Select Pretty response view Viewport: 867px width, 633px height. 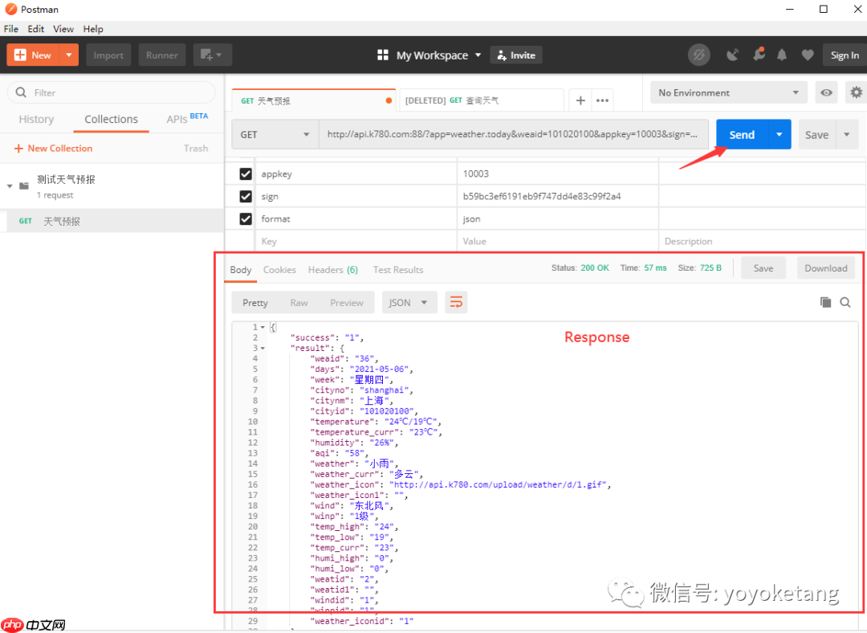pos(255,303)
